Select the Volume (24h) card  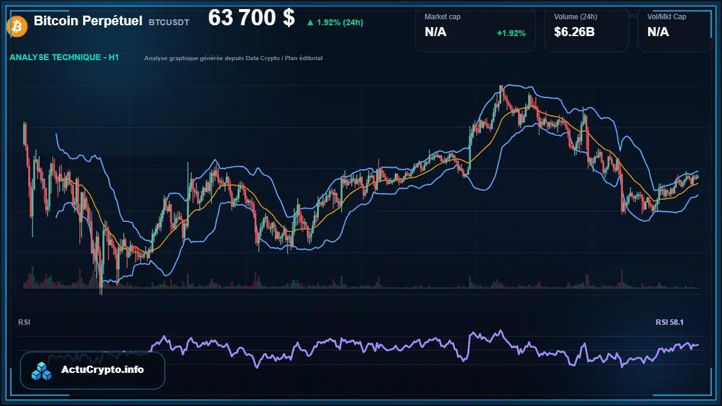587,29
